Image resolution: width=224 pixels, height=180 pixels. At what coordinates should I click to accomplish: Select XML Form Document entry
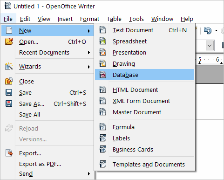point(144,101)
